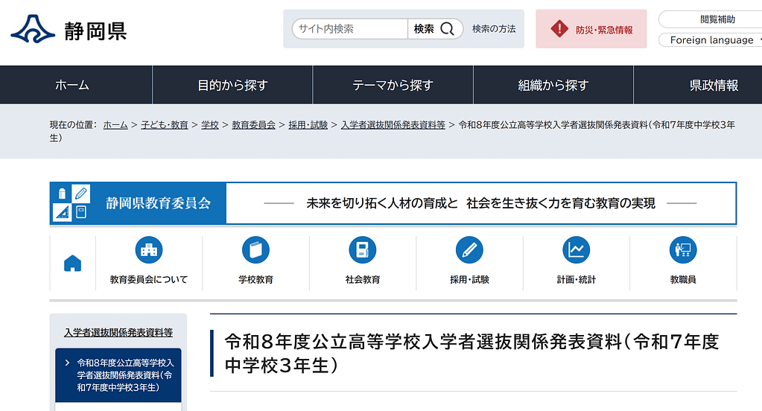Select the 計画・統計 chart icon

(x=576, y=250)
